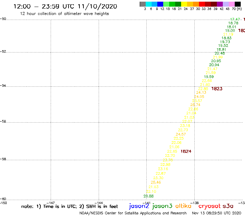
Task: Click the wave height value 19.00
Action: [x=230, y=31]
